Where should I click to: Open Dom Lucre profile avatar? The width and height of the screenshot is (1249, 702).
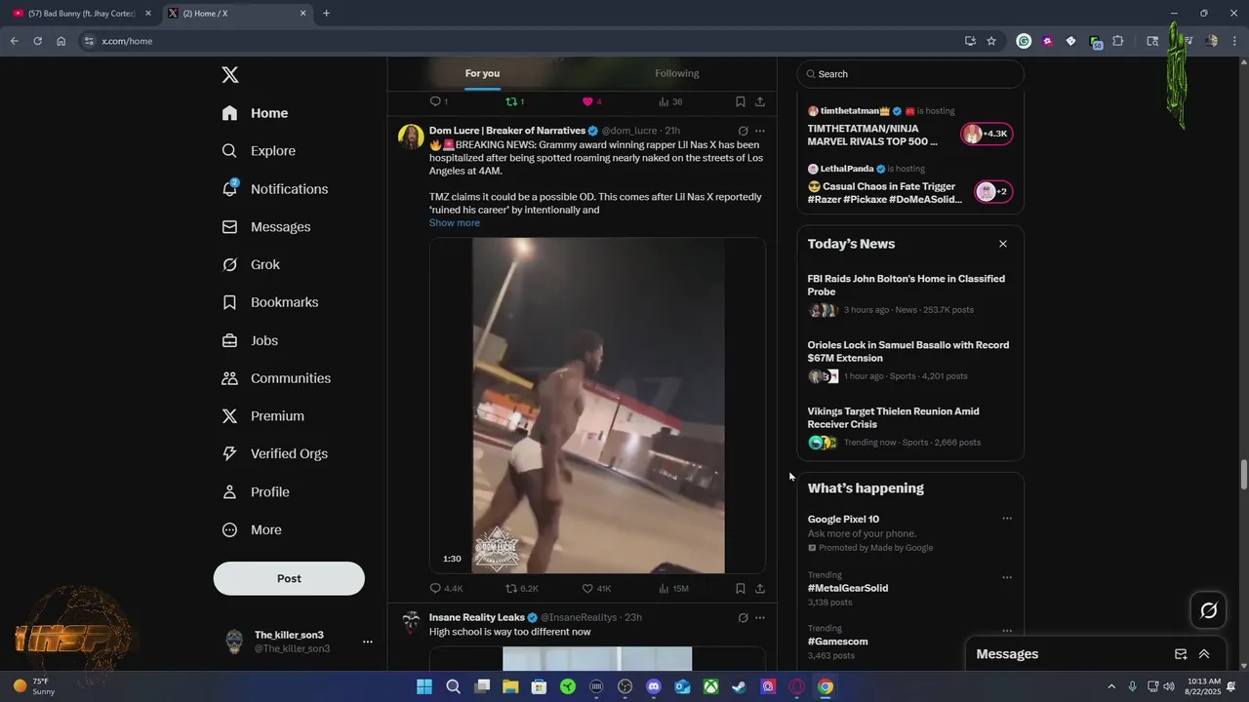coord(411,136)
